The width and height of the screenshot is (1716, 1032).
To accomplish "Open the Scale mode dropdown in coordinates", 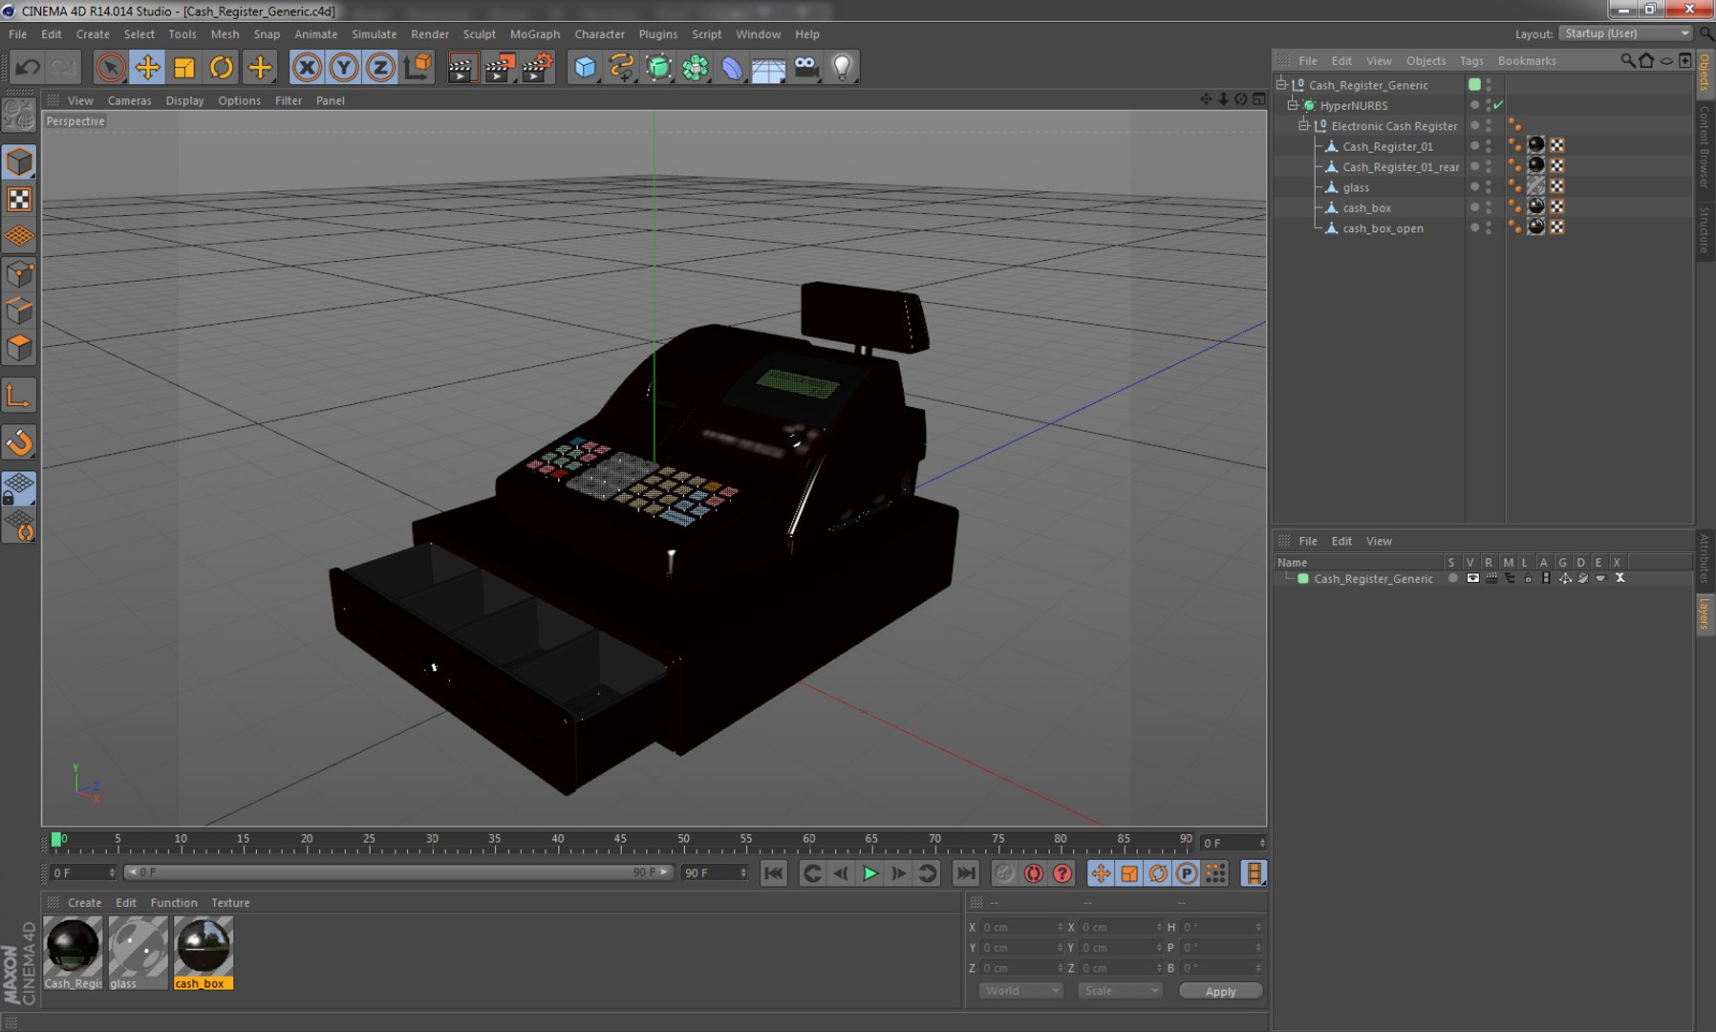I will tap(1120, 991).
